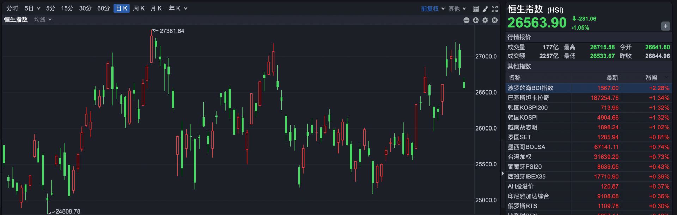Viewport: 677px width, 215px height.
Task: Close the 恒生指数 chart panel
Action: [x=495, y=20]
